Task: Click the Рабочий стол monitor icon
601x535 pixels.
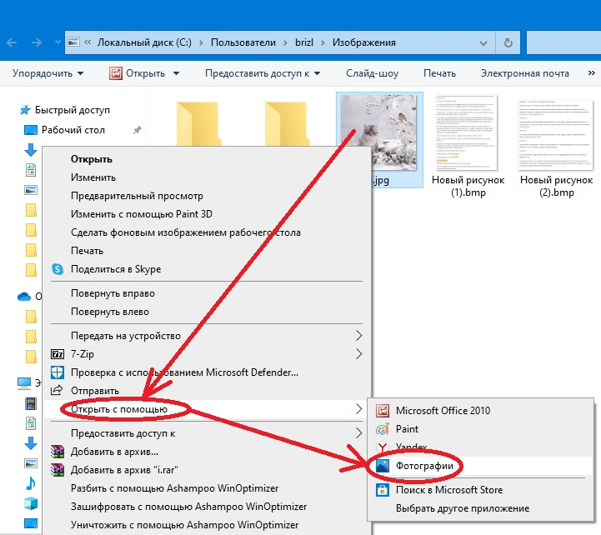Action: click(31, 130)
